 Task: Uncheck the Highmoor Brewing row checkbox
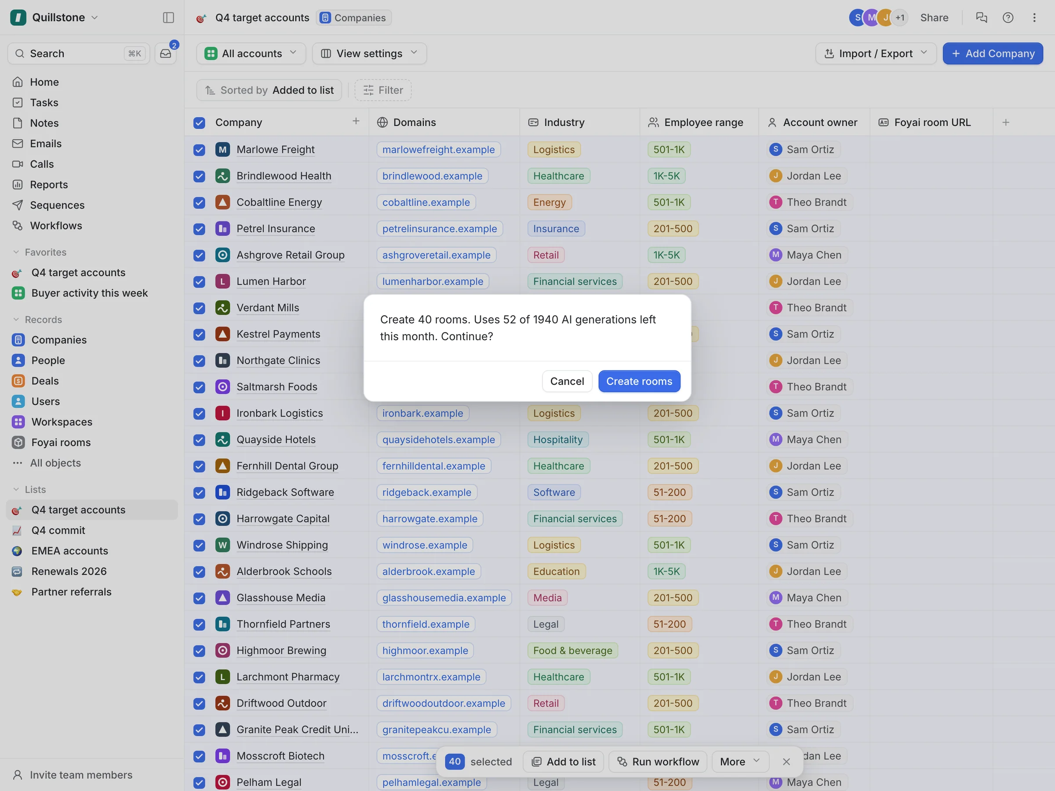(199, 651)
